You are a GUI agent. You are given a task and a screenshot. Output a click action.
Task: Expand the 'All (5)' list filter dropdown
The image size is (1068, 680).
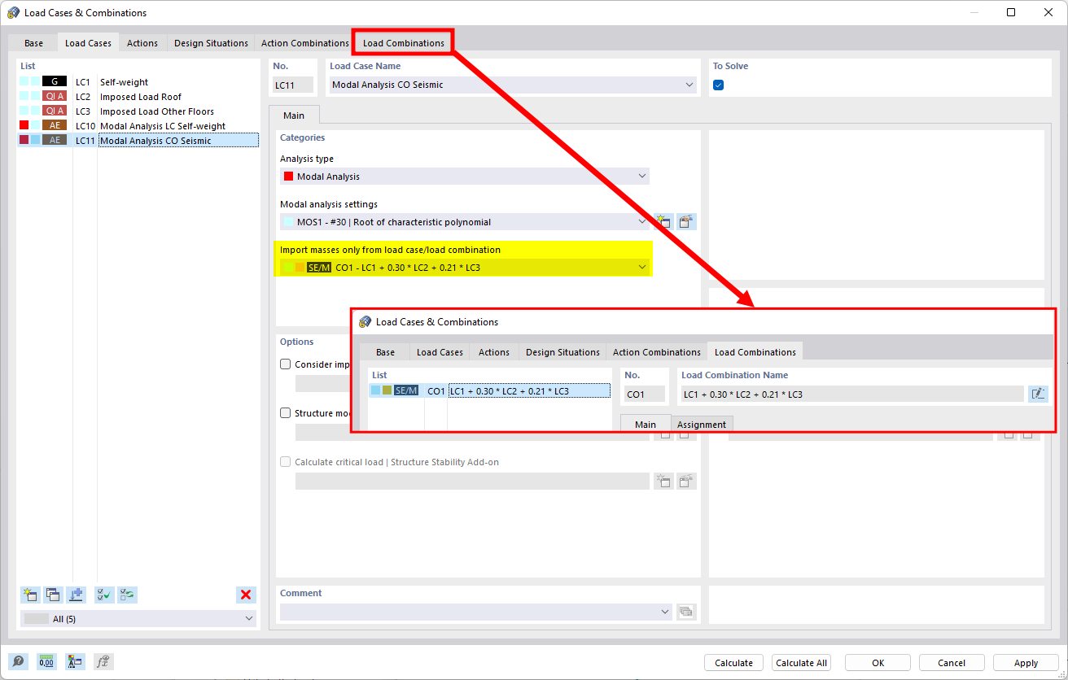tap(249, 619)
